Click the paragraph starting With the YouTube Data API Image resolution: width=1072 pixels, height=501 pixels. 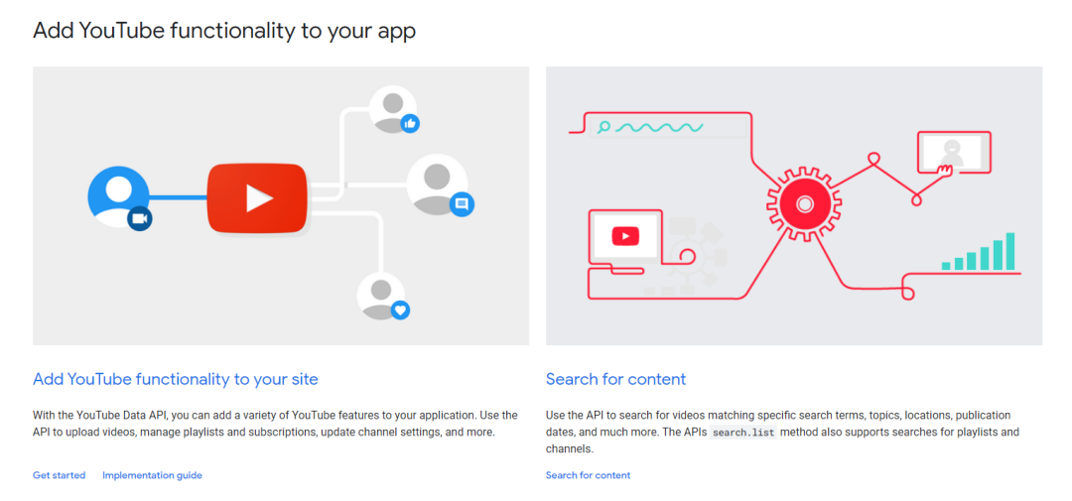point(276,424)
